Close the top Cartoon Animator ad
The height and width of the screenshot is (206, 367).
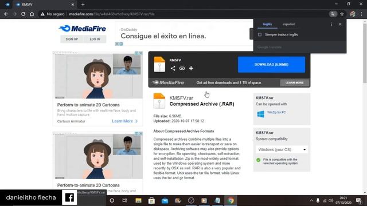[140, 53]
